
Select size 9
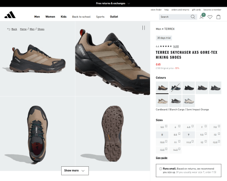pos(189,135)
